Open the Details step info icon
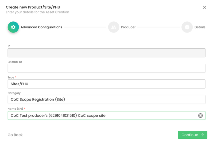214x145 pixels. pyautogui.click(x=187, y=27)
